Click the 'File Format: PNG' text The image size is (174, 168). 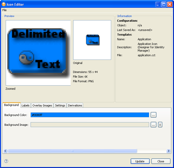click(83, 81)
